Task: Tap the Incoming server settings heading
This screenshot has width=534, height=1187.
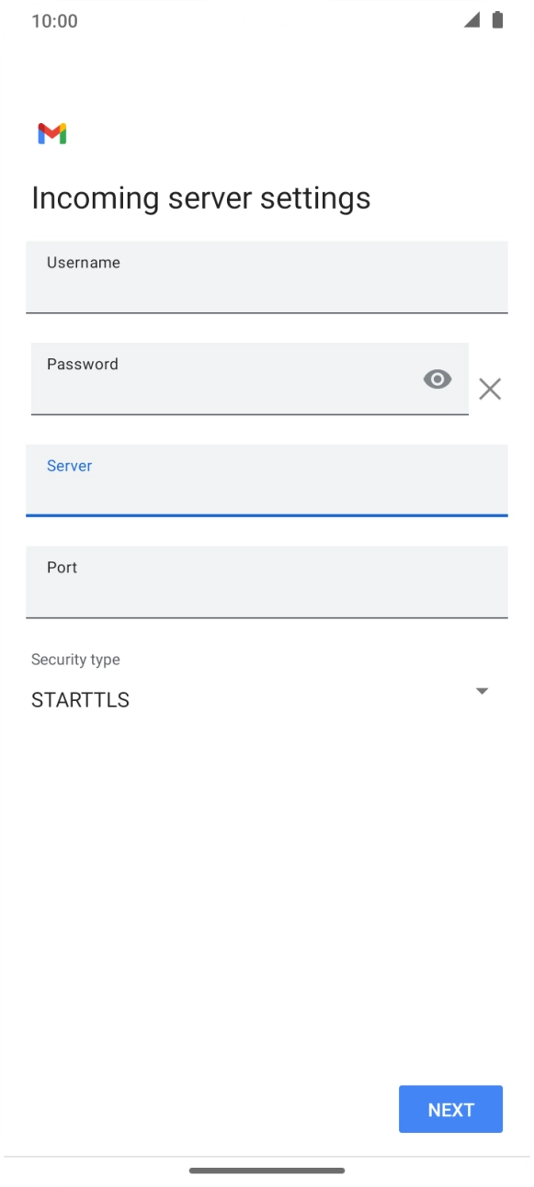Action: [x=200, y=198]
